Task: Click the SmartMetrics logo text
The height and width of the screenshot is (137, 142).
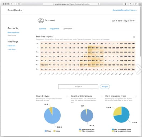Action: tap(15, 10)
